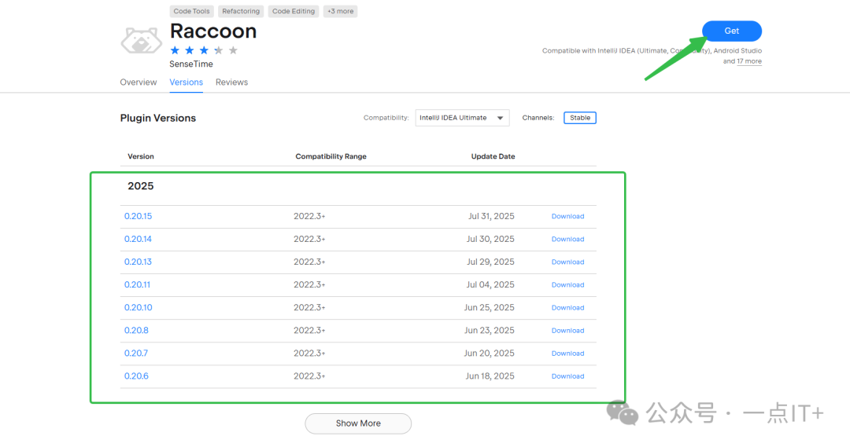The image size is (850, 447).
Task: Download version 0.20.7
Action: pyautogui.click(x=567, y=353)
